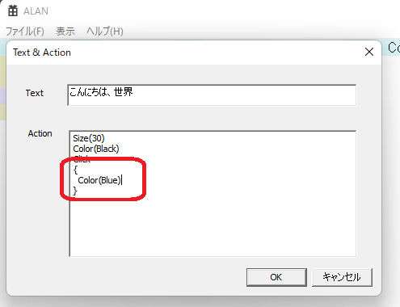Open the ヘルプ(H) menu
This screenshot has width=400, height=307.
tap(105, 32)
